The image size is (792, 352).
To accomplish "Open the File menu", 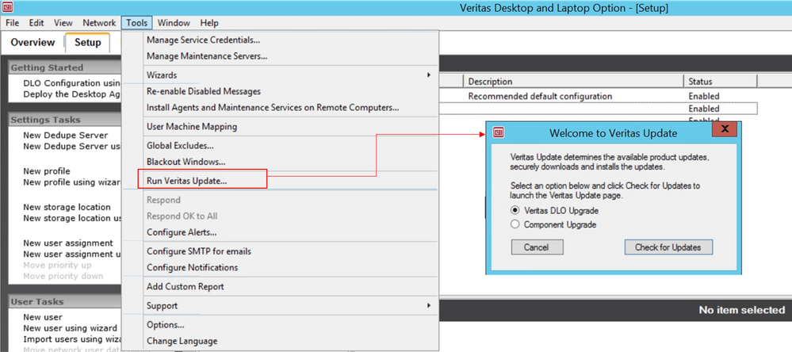I will click(12, 23).
